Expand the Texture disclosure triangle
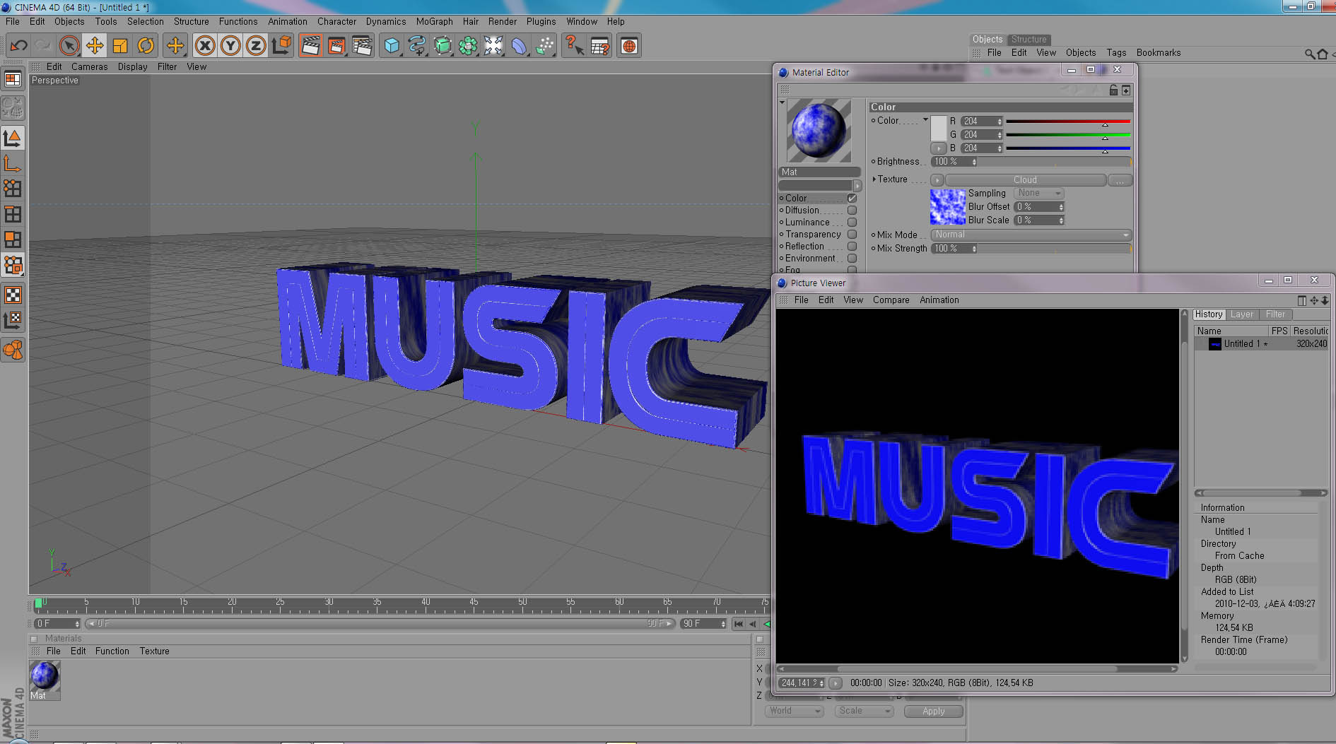 [874, 179]
